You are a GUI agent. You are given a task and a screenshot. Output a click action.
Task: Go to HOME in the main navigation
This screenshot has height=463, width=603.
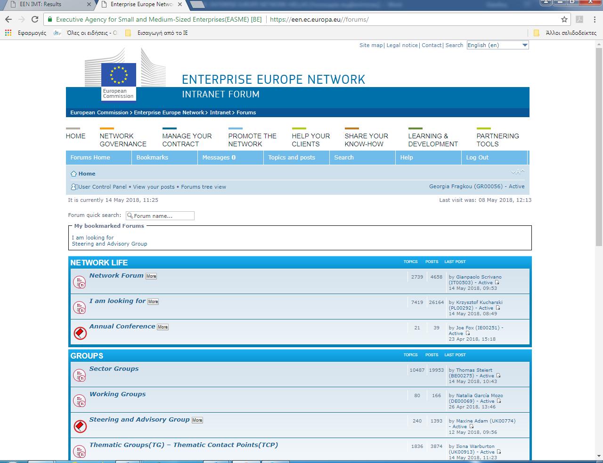pyautogui.click(x=75, y=136)
